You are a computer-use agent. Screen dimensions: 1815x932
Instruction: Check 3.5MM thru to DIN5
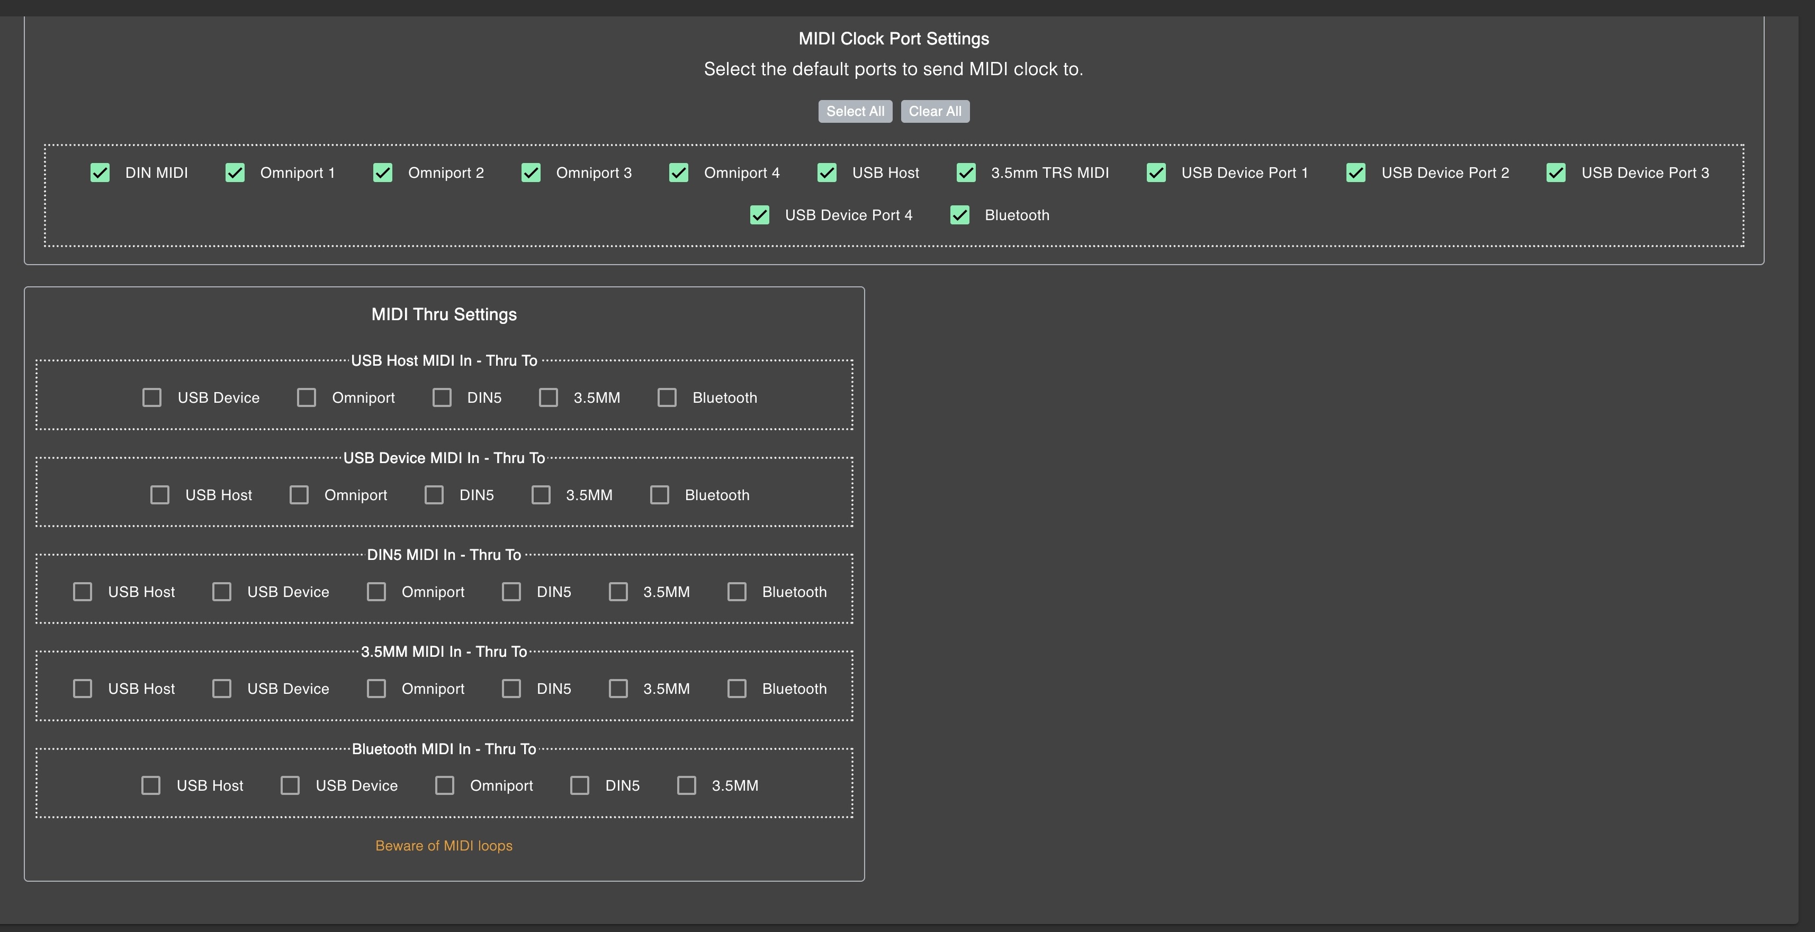coord(511,688)
